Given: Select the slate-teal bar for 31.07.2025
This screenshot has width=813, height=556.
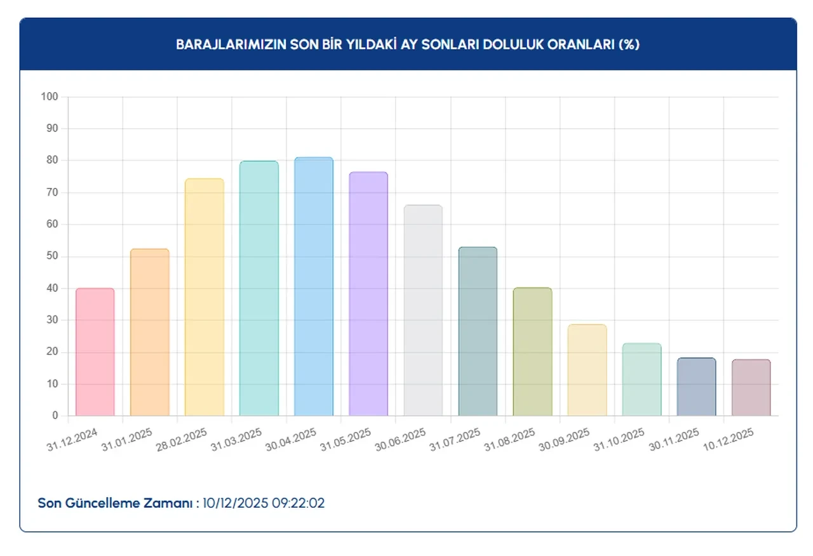Looking at the screenshot, I should (x=478, y=331).
